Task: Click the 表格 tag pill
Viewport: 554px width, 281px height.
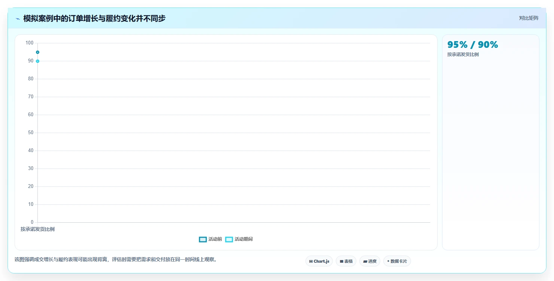Action: (x=346, y=261)
